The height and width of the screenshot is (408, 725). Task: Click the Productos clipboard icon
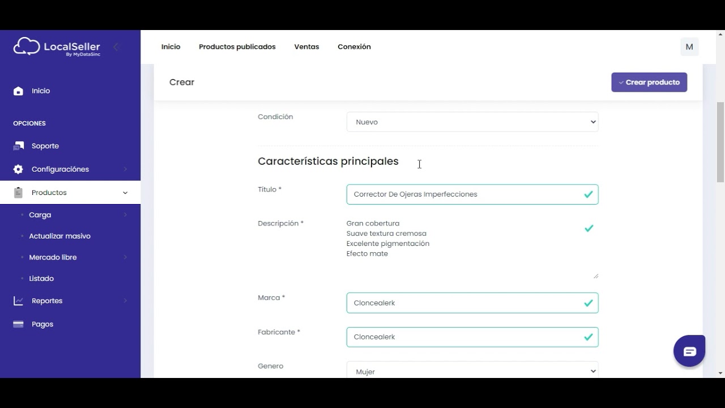[x=18, y=193]
